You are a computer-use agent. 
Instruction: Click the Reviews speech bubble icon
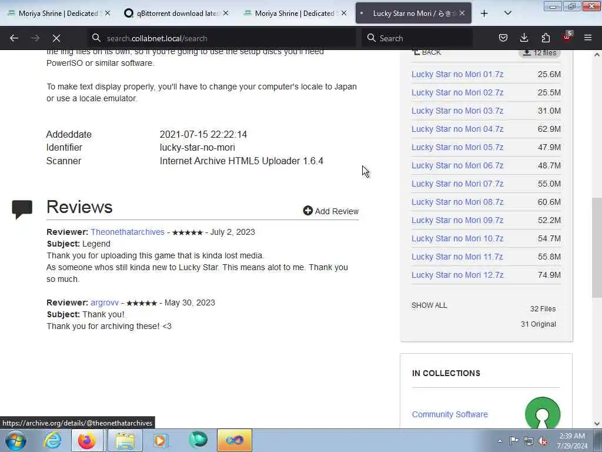click(22, 209)
